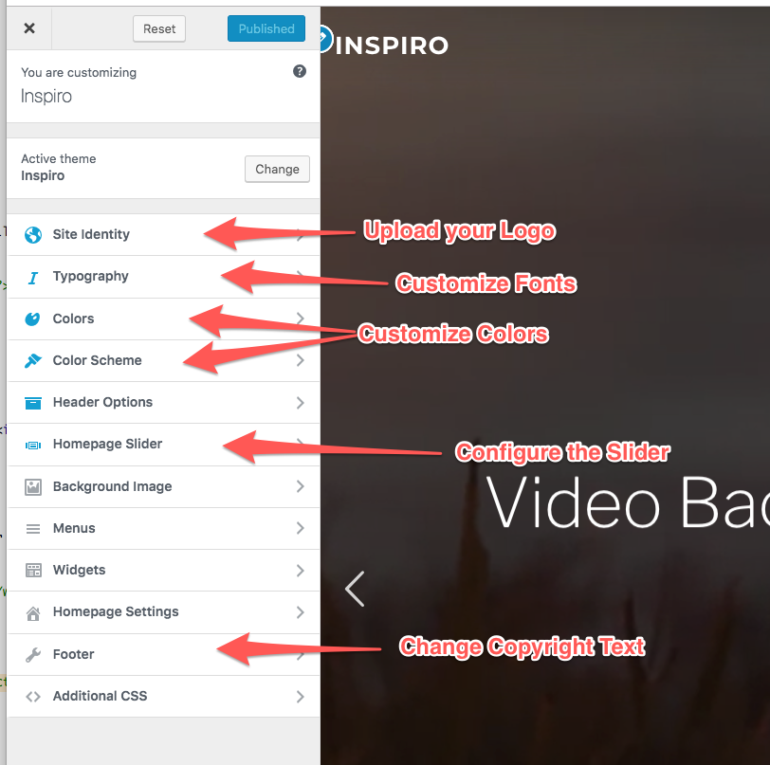The width and height of the screenshot is (770, 765).
Task: Click the Widgets grid icon
Action: (33, 570)
